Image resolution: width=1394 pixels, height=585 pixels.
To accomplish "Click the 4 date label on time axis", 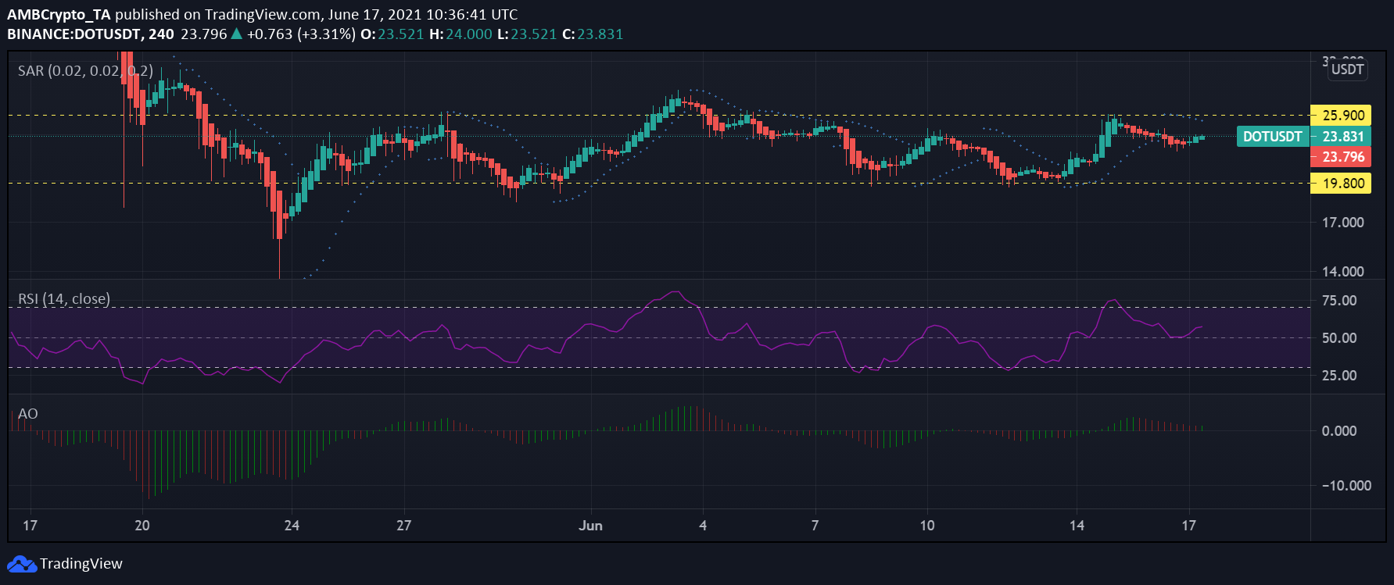I will 703,526.
